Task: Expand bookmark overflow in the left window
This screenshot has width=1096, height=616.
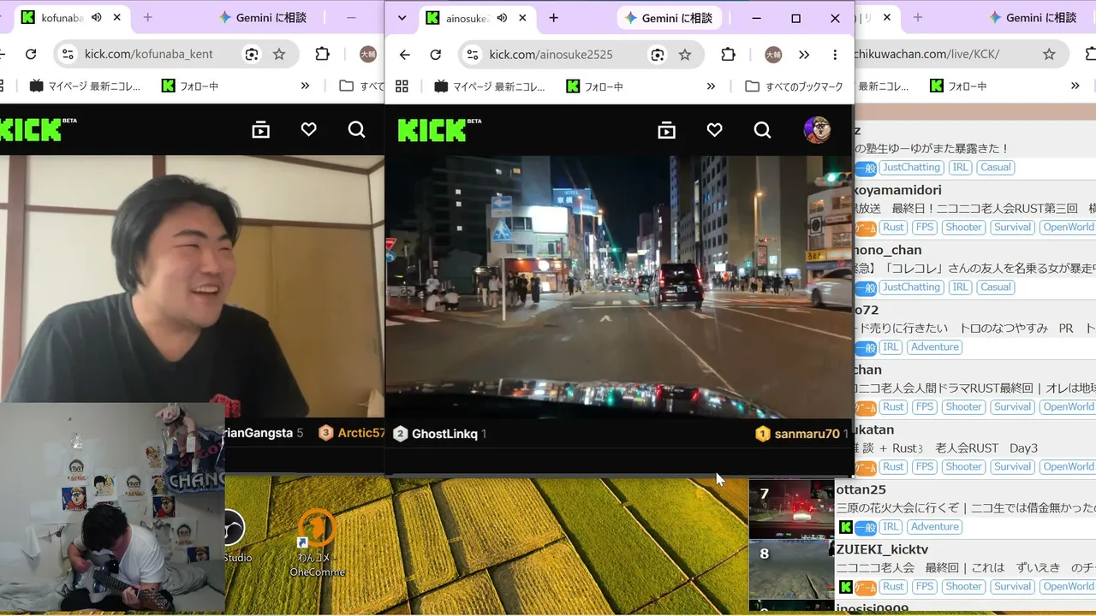Action: tap(305, 86)
